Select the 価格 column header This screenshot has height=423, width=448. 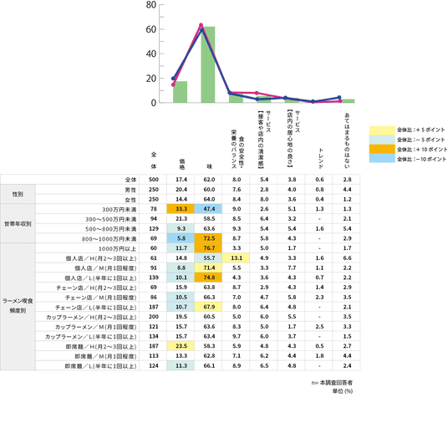tap(181, 165)
